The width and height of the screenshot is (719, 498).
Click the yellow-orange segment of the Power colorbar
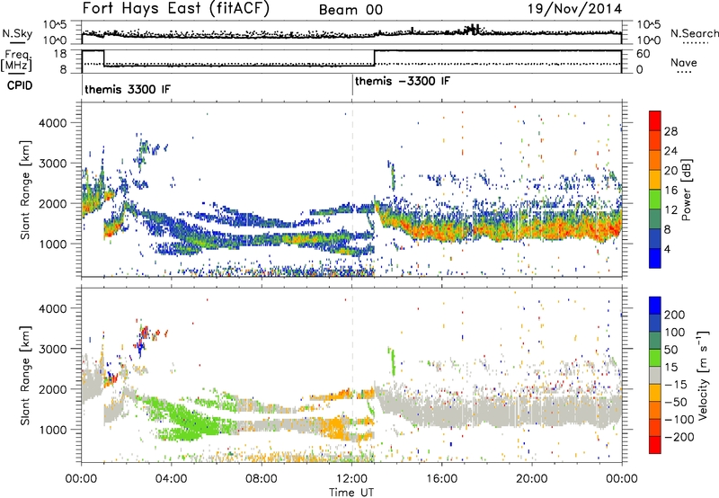(655, 179)
